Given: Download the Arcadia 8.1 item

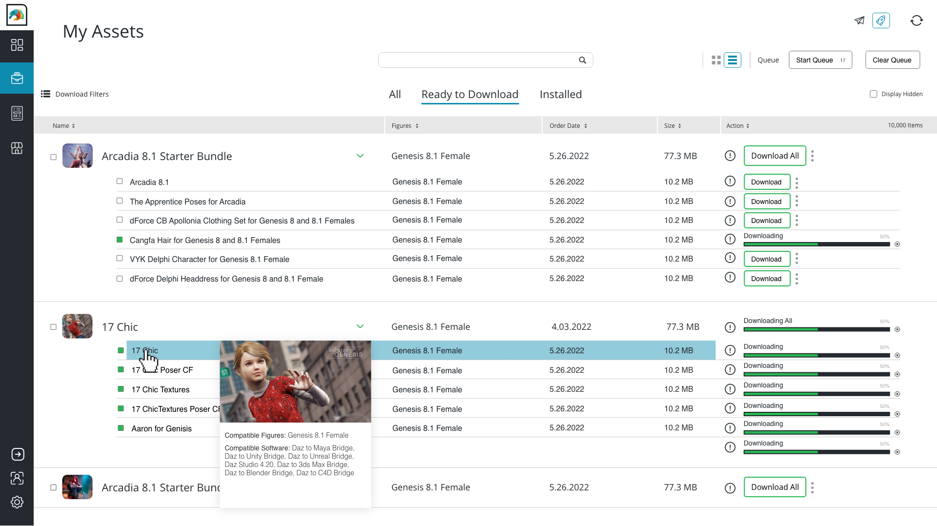Looking at the screenshot, I should point(767,182).
